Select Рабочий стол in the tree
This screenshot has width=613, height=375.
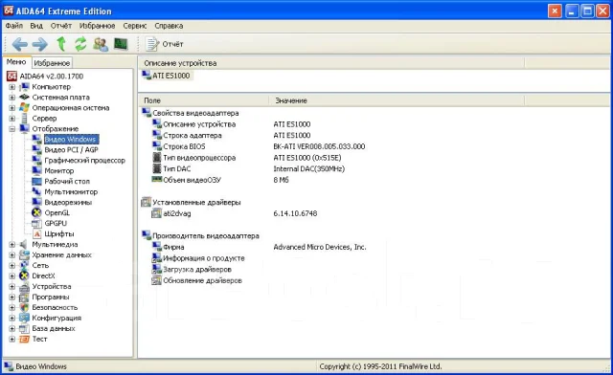[x=67, y=182]
